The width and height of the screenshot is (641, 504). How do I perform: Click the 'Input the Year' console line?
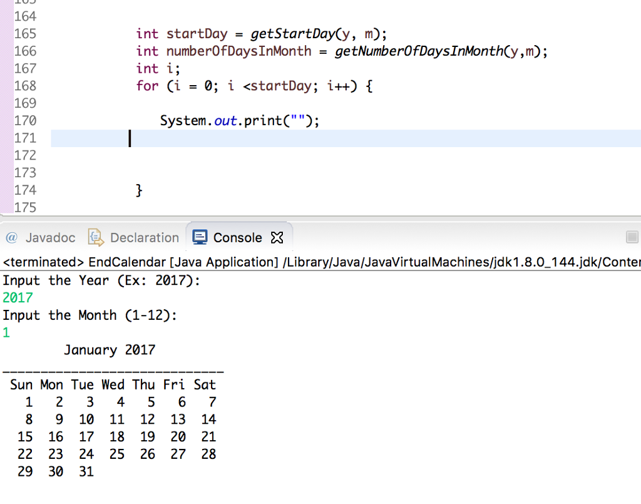click(x=101, y=281)
